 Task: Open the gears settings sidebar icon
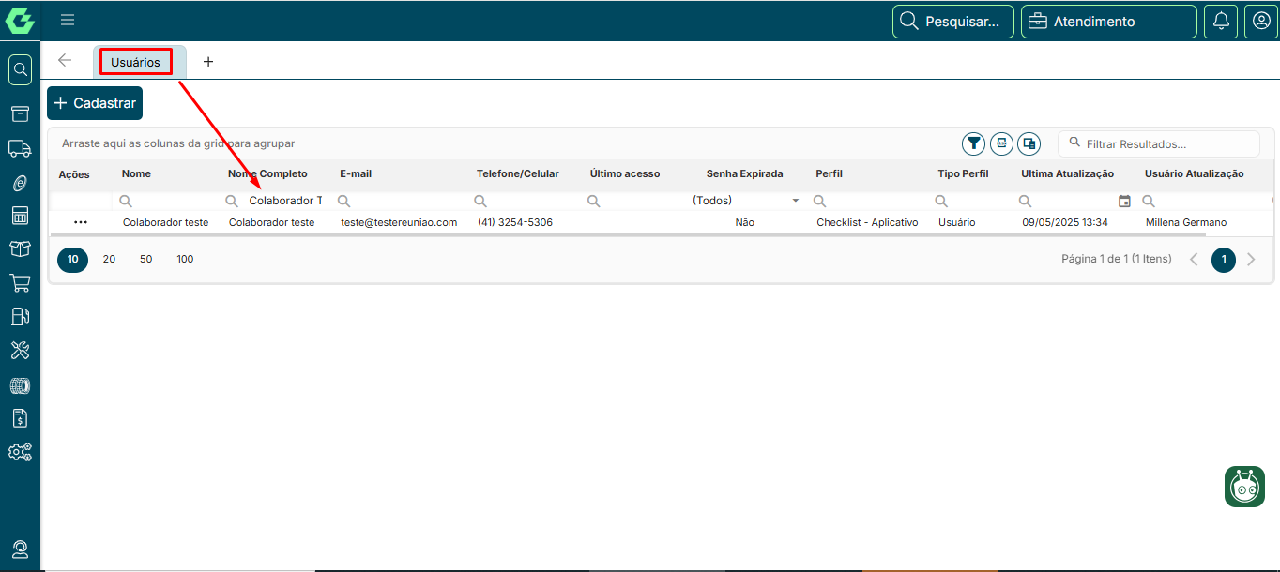click(20, 452)
